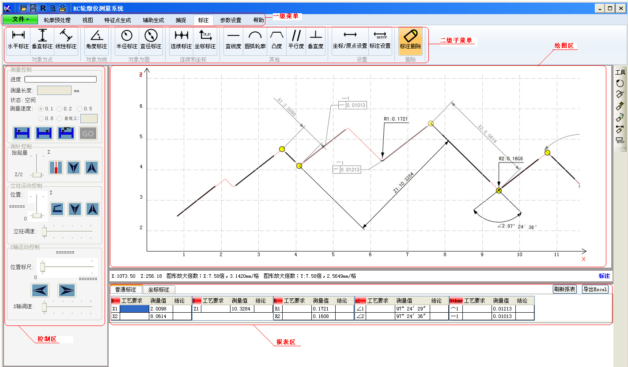Select the 圆弧轮廓 arc profile tool
This screenshot has width=628, height=367.
pyautogui.click(x=255, y=39)
